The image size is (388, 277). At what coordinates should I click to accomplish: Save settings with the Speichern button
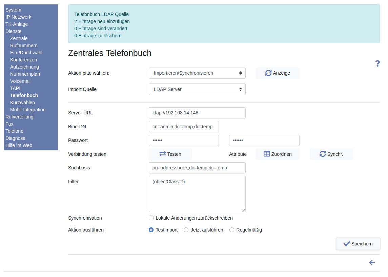[358, 244]
